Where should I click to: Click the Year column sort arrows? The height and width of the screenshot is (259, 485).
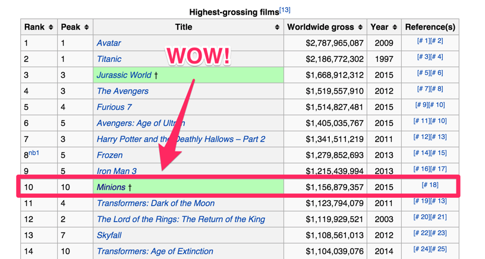(x=394, y=27)
